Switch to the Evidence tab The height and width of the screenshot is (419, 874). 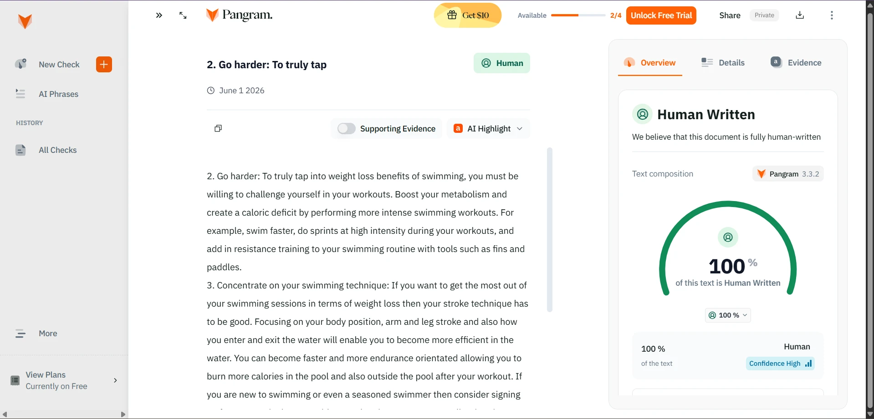pyautogui.click(x=796, y=63)
